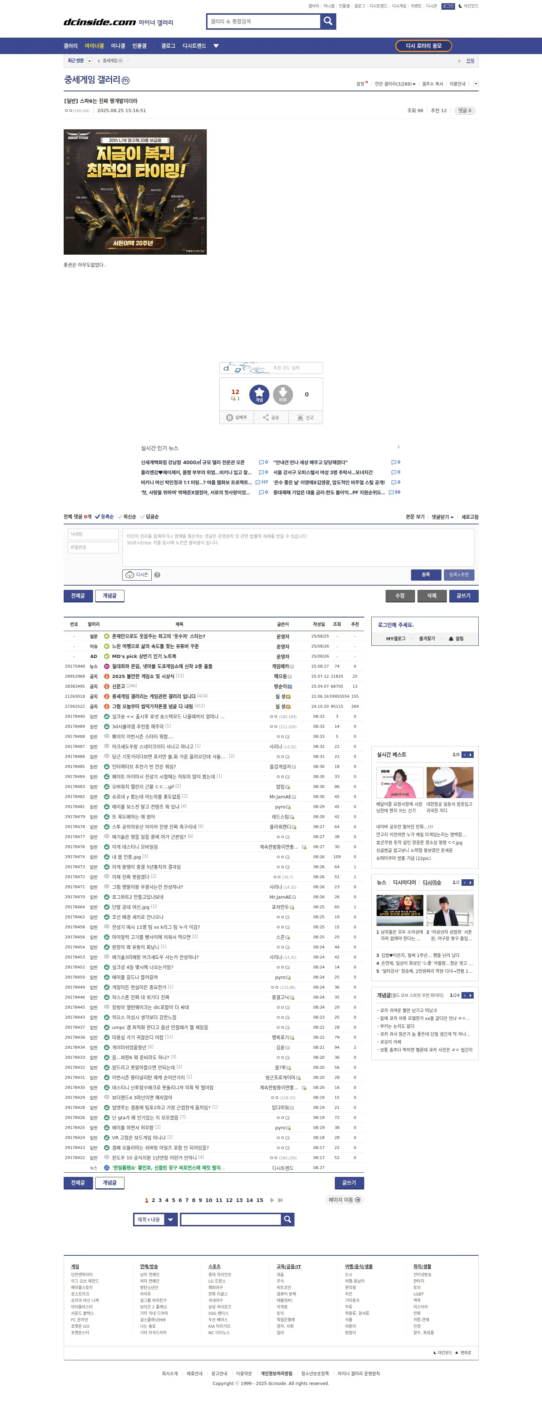Click the ⓜ minor gallery badge beside the title
The image size is (542, 1404).
point(126,81)
